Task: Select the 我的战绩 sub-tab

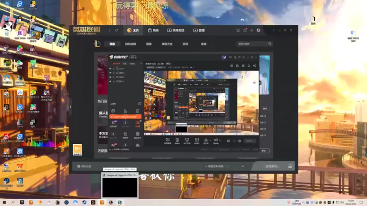Action: [130, 44]
